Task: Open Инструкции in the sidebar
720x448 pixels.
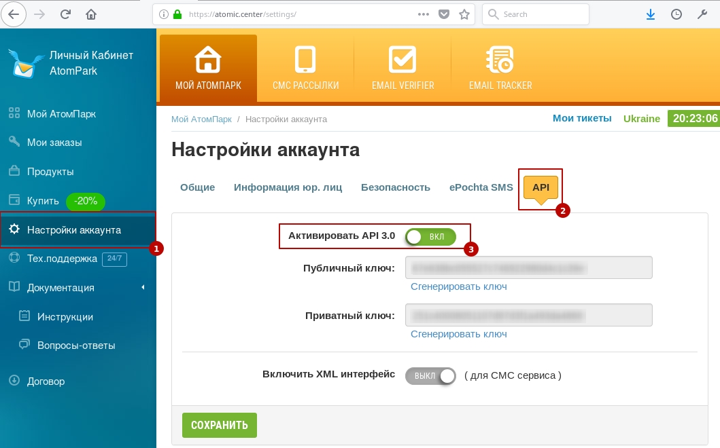Action: click(65, 317)
